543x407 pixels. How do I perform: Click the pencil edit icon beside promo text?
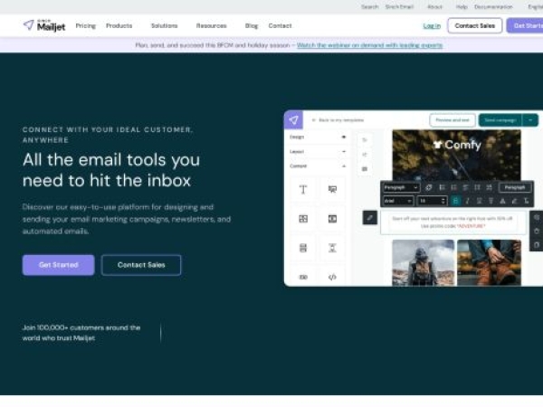pos(369,217)
